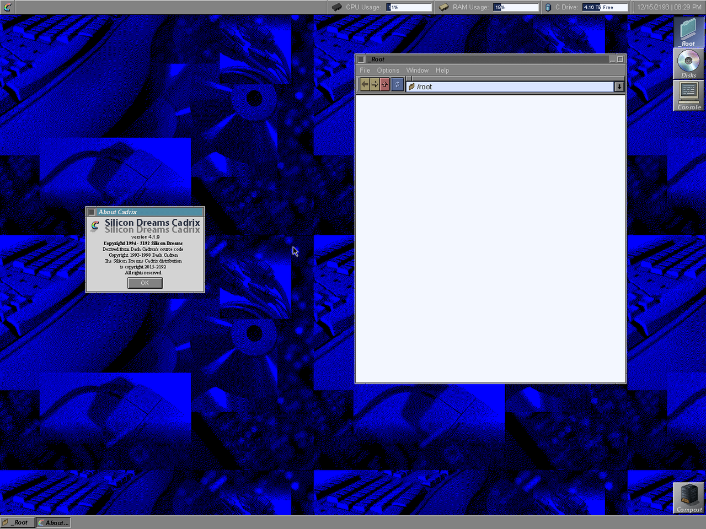The image size is (706, 529).
Task: Refresh the _Root folder view
Action: click(x=397, y=84)
